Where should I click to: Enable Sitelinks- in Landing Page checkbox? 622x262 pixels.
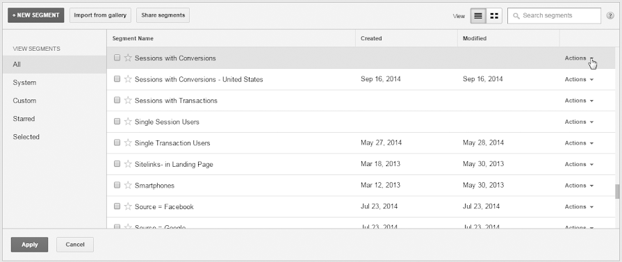117,164
